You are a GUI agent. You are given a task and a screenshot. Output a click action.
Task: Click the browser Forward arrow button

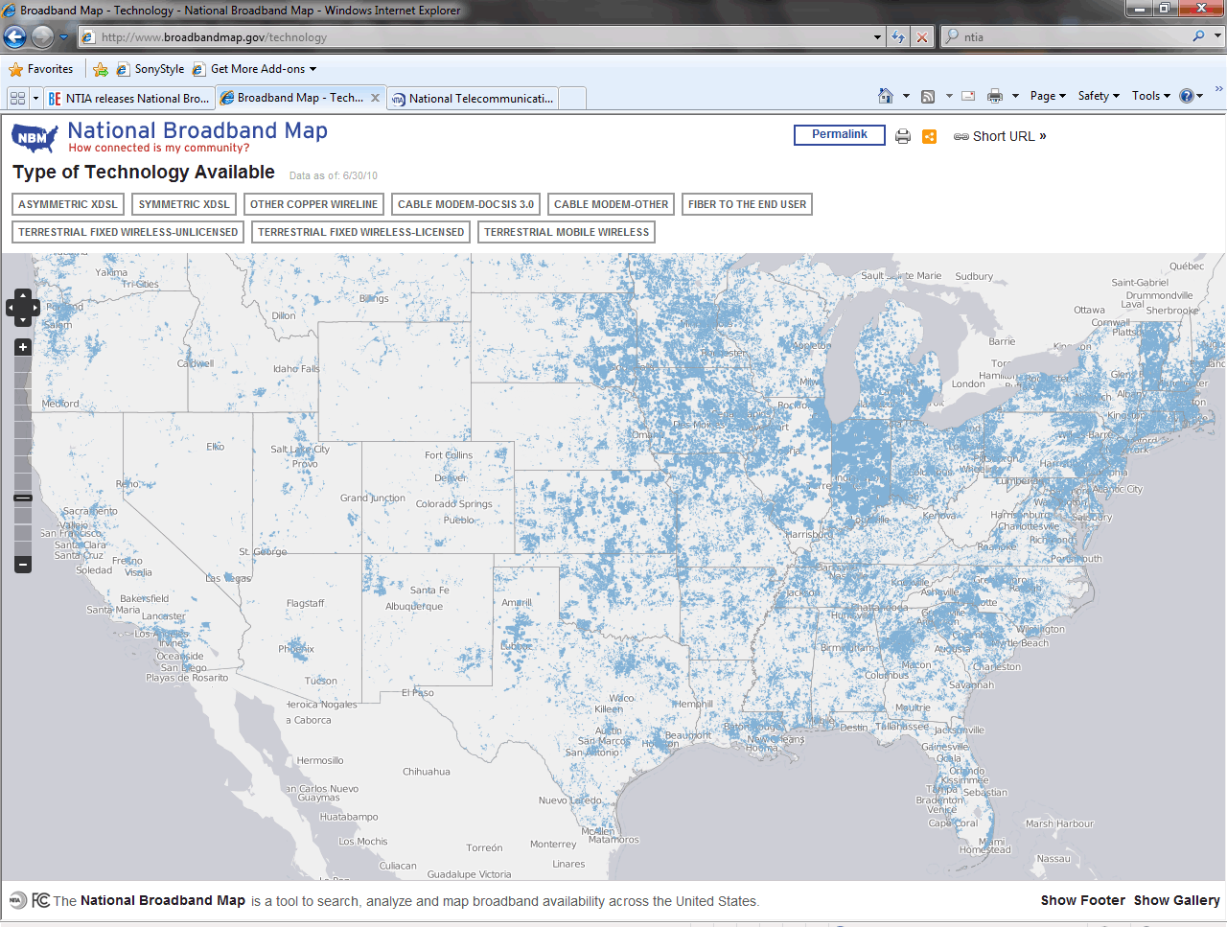tap(42, 37)
